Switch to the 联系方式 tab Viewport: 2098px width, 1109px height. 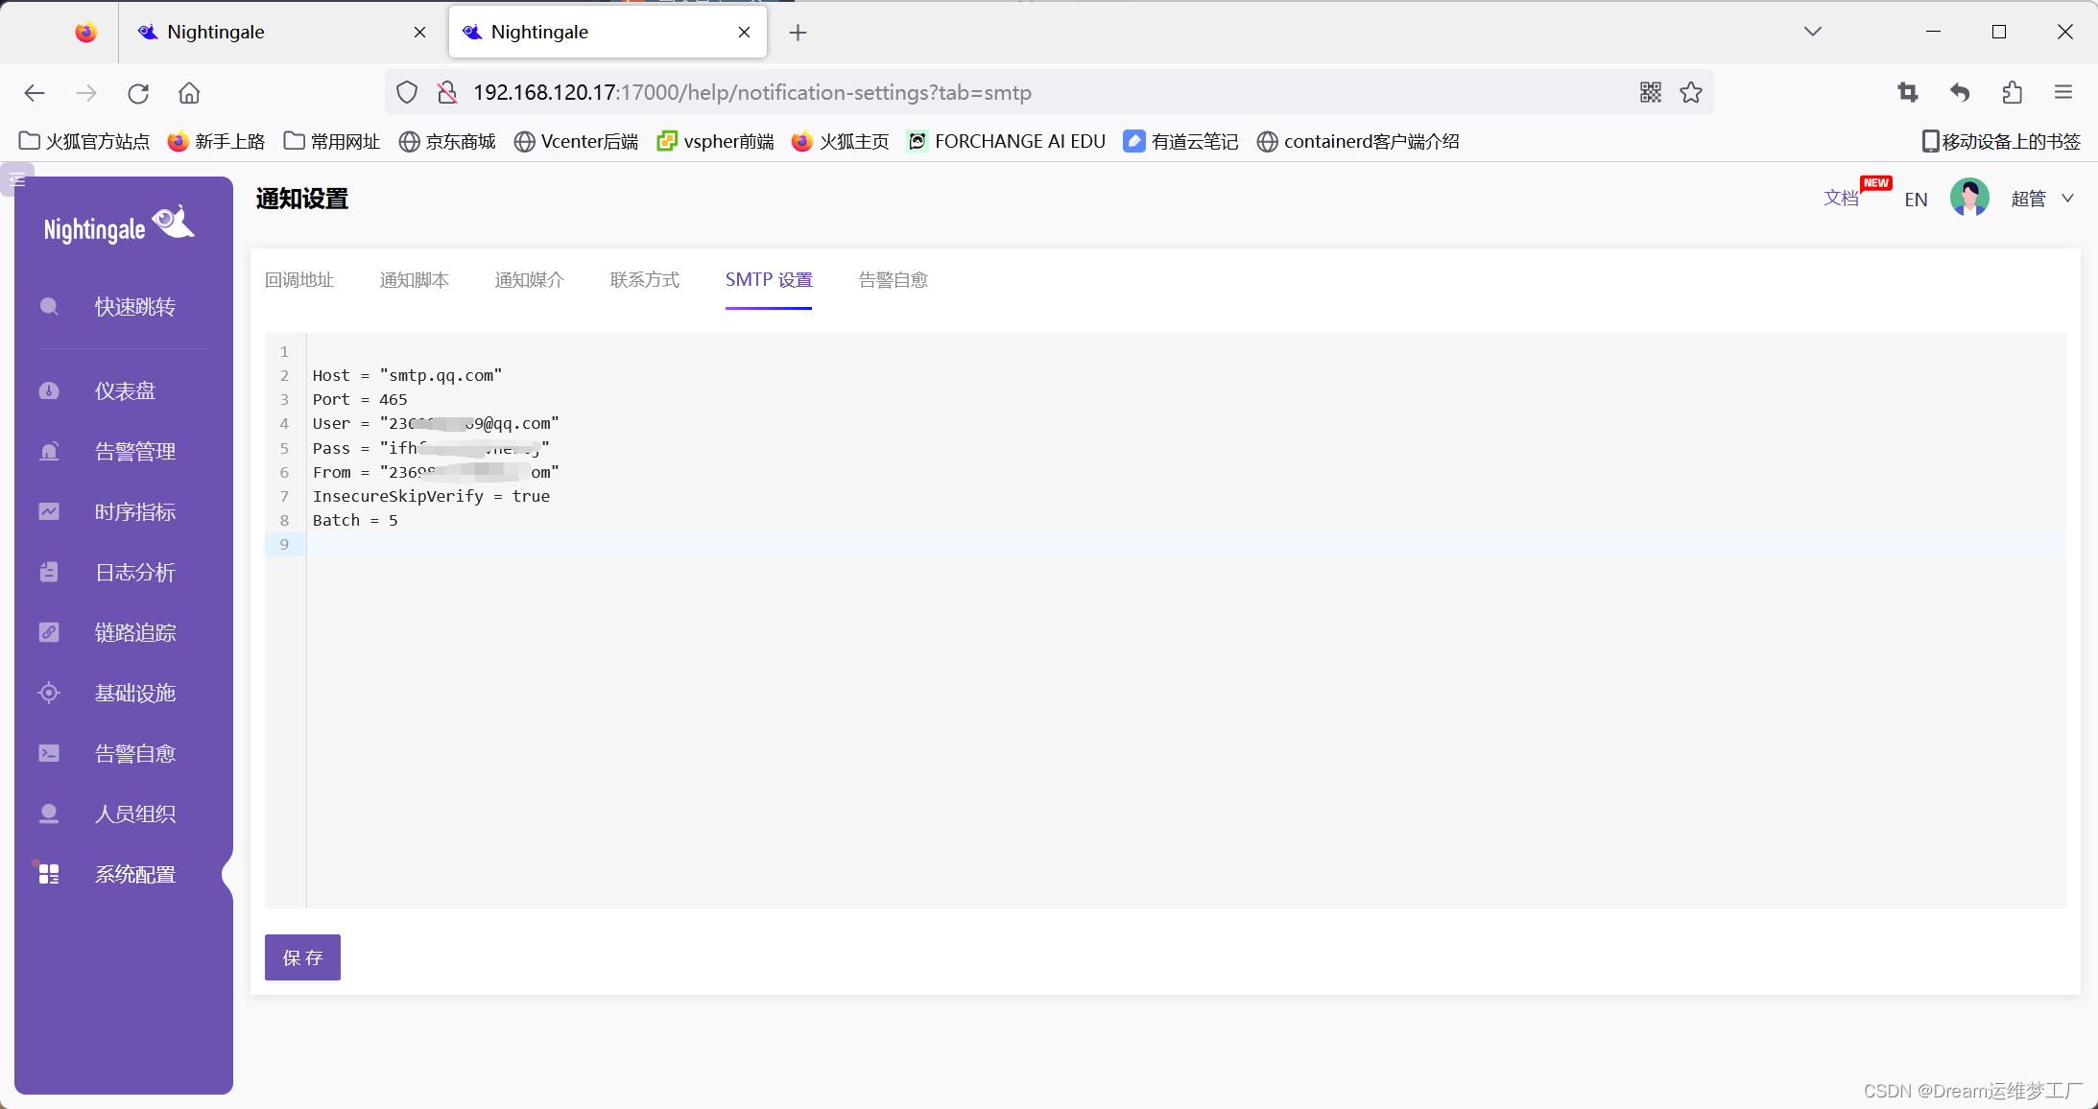(x=644, y=280)
